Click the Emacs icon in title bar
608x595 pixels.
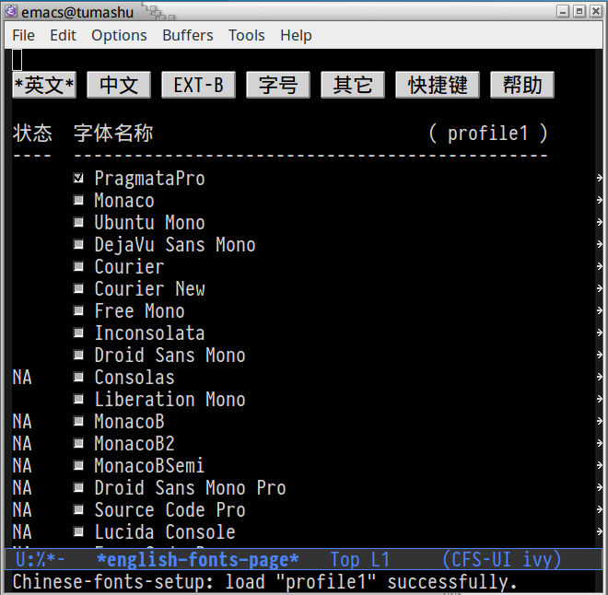point(11,12)
